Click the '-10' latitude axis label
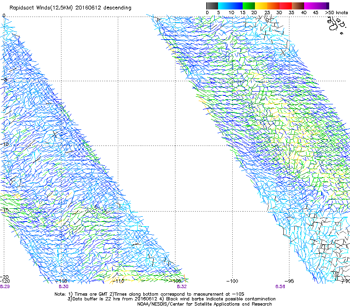Screen dimensions: 350x307 [x=4, y=144]
